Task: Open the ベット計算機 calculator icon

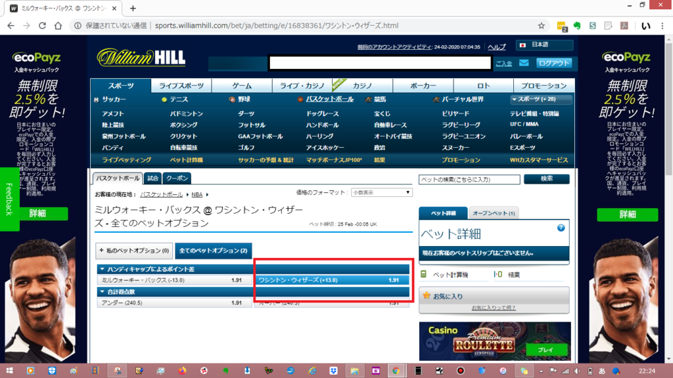Action: (x=424, y=274)
